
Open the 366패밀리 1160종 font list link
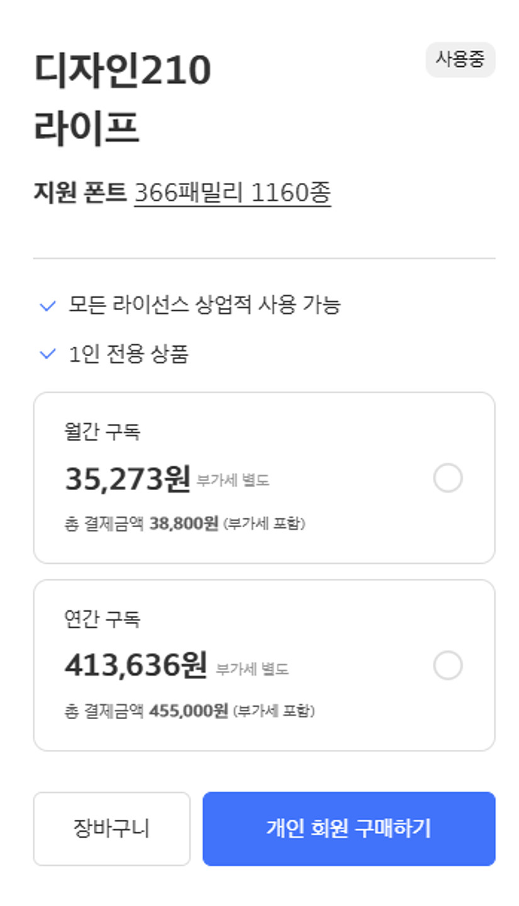[232, 193]
